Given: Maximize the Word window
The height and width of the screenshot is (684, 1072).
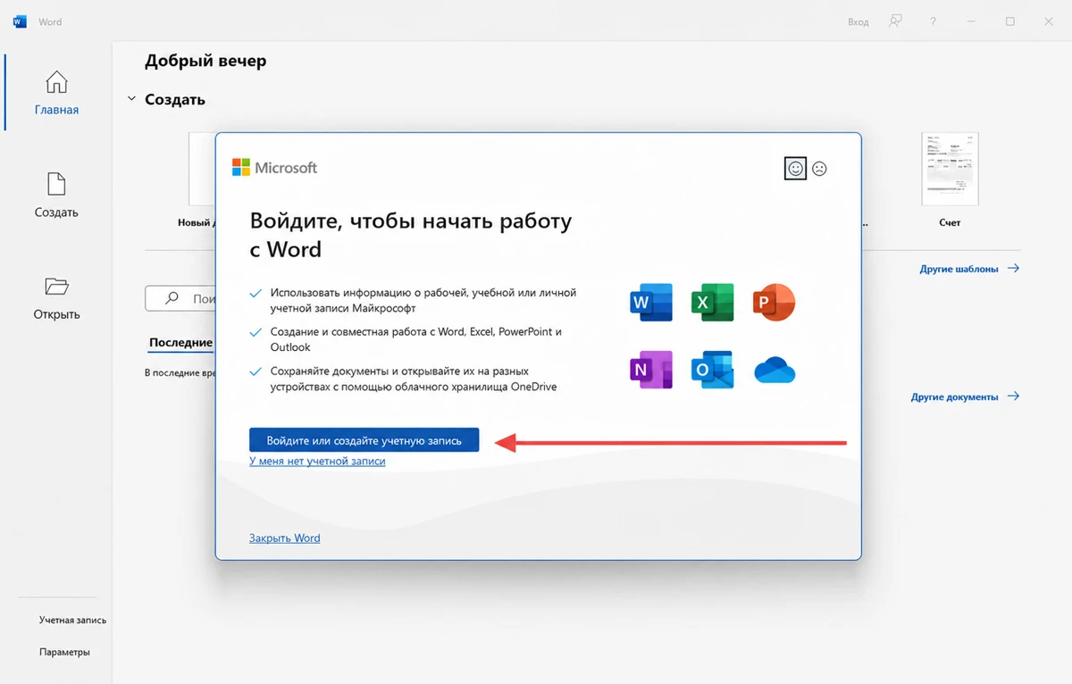Looking at the screenshot, I should (x=1009, y=21).
